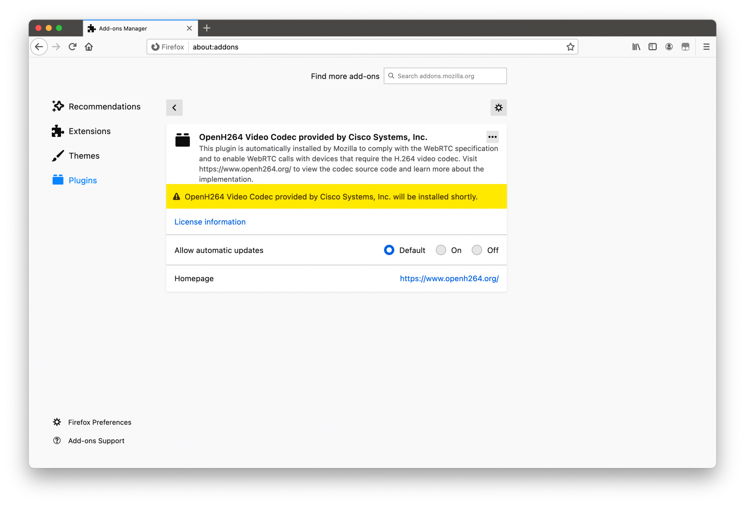Visit the openh264.org homepage link
The width and height of the screenshot is (745, 506).
point(449,279)
